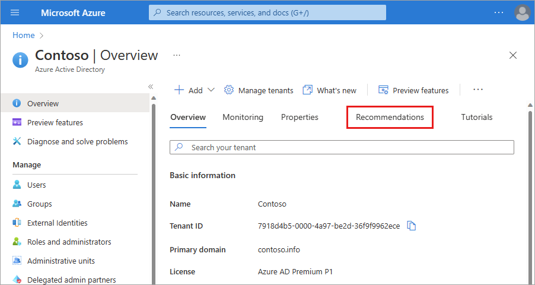The image size is (535, 285).
Task: Close the Contoso Overview blade
Action: coord(513,55)
